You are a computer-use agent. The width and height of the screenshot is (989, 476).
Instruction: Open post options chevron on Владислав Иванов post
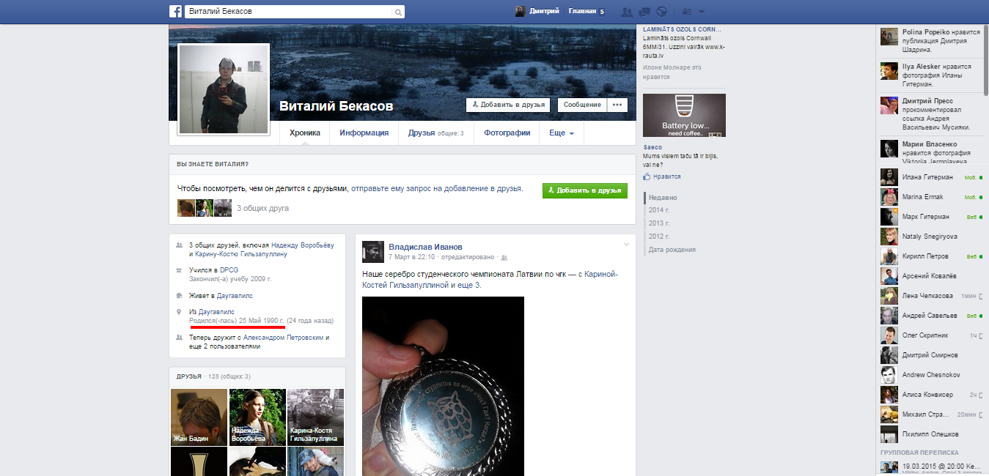(x=626, y=244)
